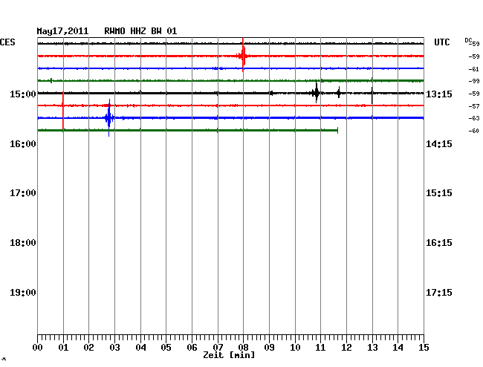Click the red seismic burst near minute 08
Image resolution: width=483 pixels, height=367 pixels.
click(x=243, y=56)
